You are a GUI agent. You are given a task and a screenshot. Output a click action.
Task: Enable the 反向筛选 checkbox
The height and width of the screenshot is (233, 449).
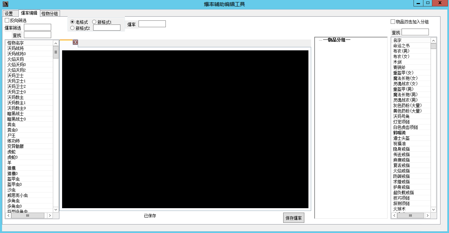pos(7,20)
